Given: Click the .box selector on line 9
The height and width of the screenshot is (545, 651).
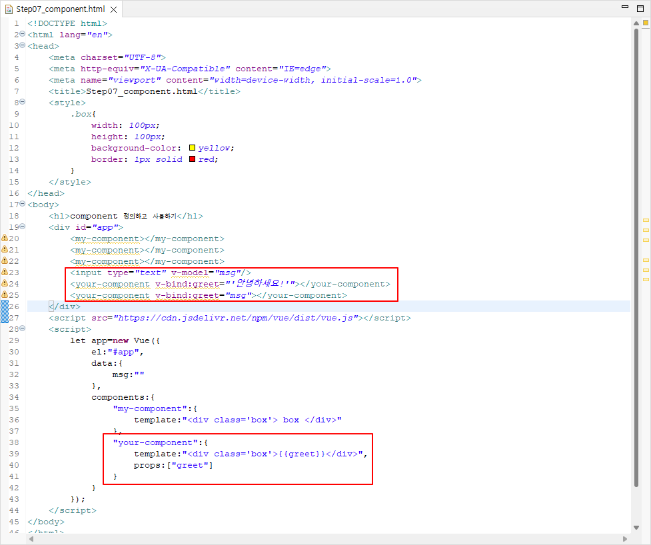Looking at the screenshot, I should tap(81, 114).
